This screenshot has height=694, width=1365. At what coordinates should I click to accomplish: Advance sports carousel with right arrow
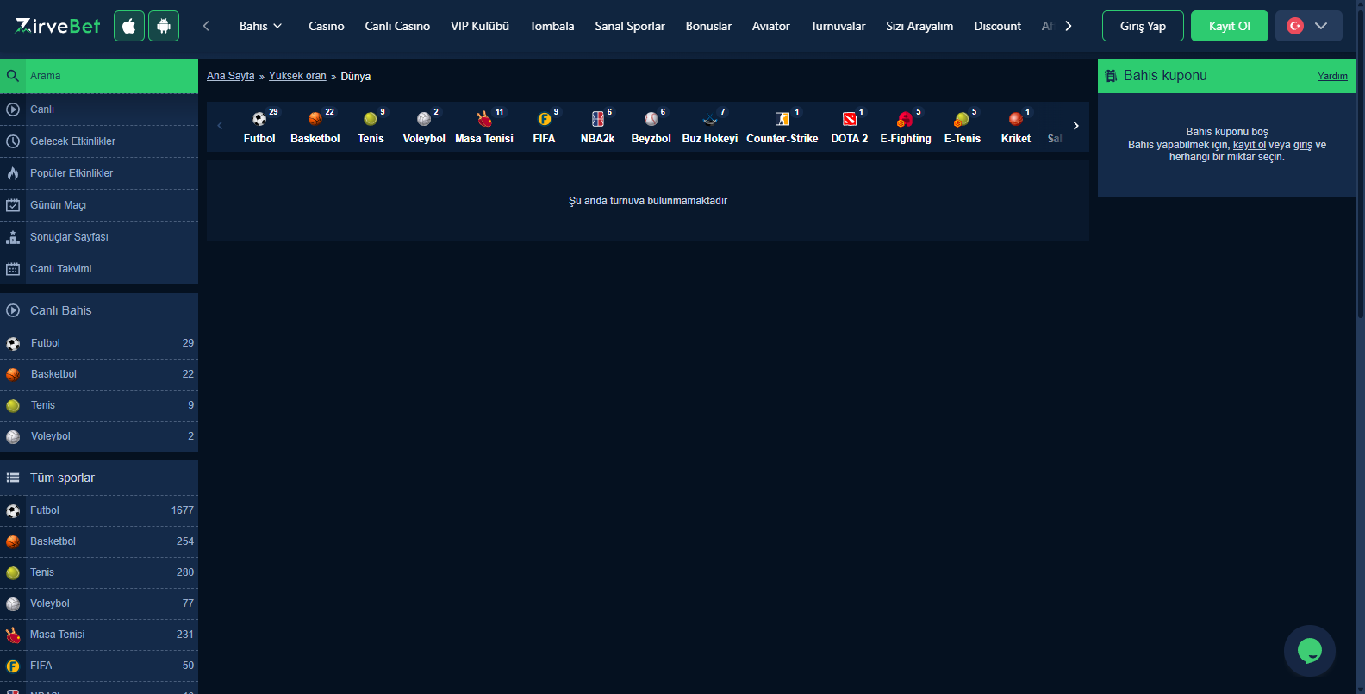coord(1075,126)
